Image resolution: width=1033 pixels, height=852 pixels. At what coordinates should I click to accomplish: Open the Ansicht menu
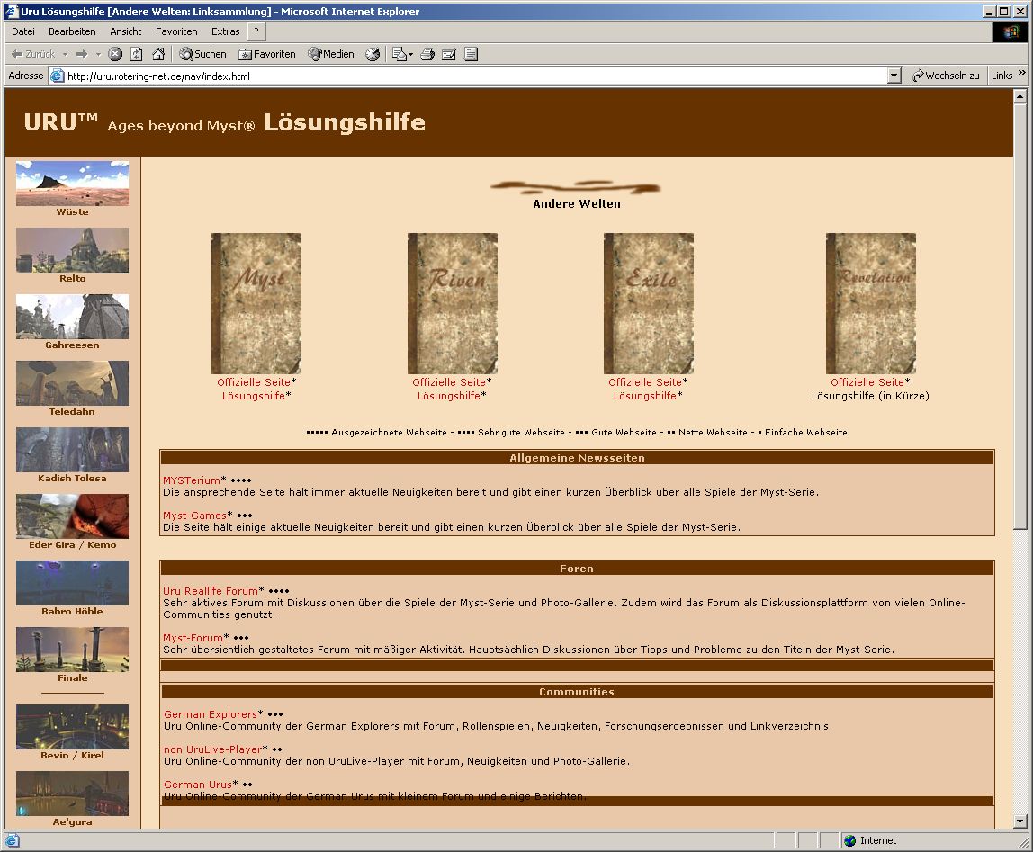pyautogui.click(x=126, y=31)
